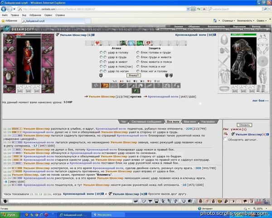
Task: Select the block radio блок груди и живота
Action: tap(138, 57)
